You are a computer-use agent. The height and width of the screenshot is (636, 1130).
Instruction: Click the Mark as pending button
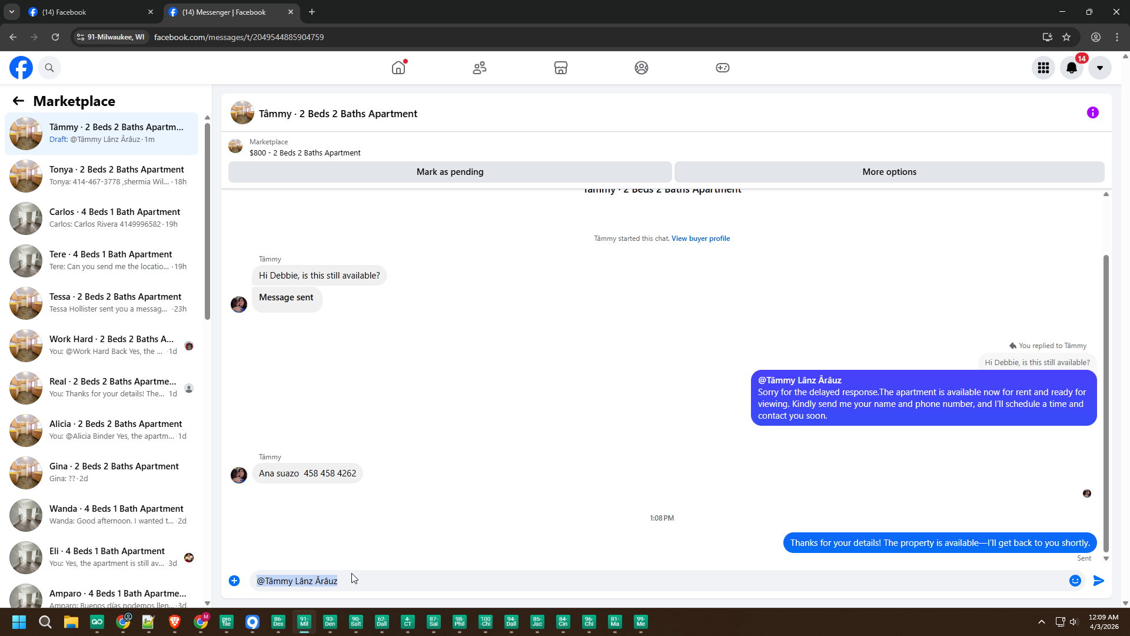[450, 172]
